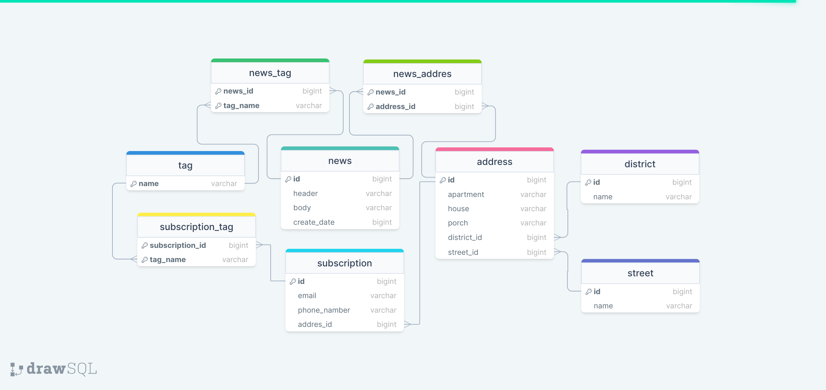826x390 pixels.
Task: Click the key icon beside news_id in news_tag
Action: [219, 91]
